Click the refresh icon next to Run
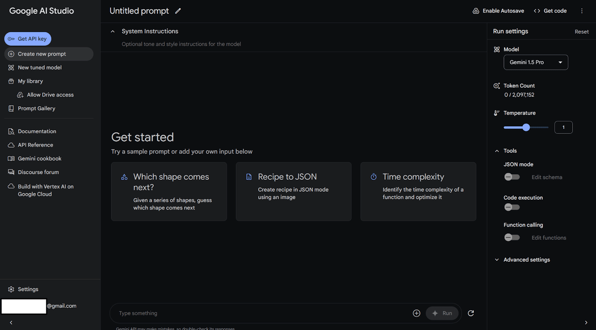This screenshot has width=596, height=330. (x=471, y=313)
